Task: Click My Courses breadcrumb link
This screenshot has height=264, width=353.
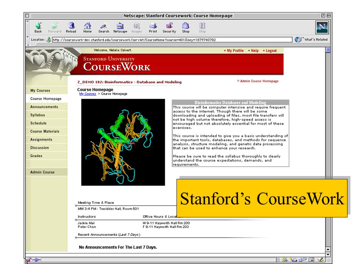Action: point(88,94)
